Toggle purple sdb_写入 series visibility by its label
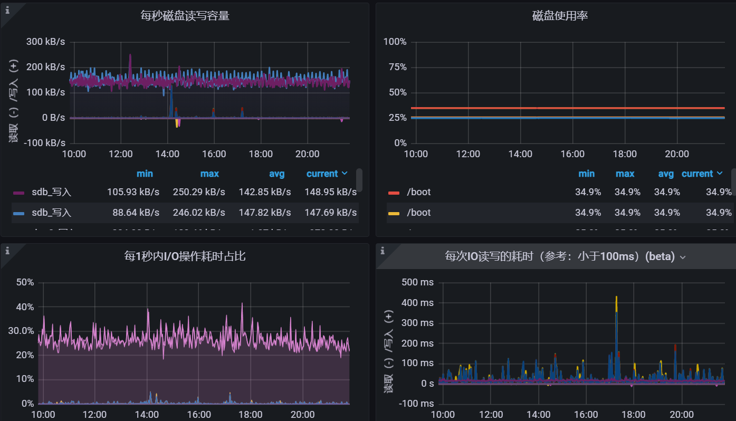The width and height of the screenshot is (736, 421). tap(51, 193)
